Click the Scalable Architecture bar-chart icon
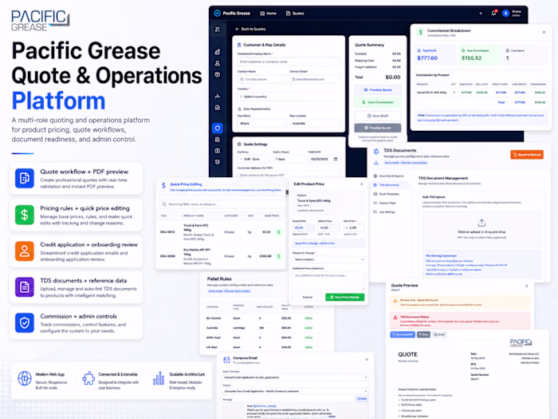Screen dimensions: 558x419 [x=159, y=378]
